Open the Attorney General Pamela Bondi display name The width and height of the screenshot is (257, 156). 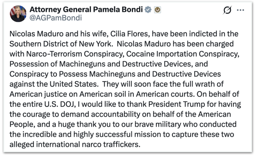point(86,9)
